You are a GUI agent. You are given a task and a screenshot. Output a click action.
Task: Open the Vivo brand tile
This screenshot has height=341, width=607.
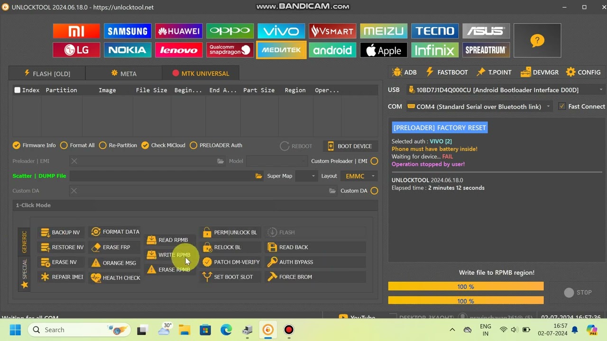tap(281, 31)
